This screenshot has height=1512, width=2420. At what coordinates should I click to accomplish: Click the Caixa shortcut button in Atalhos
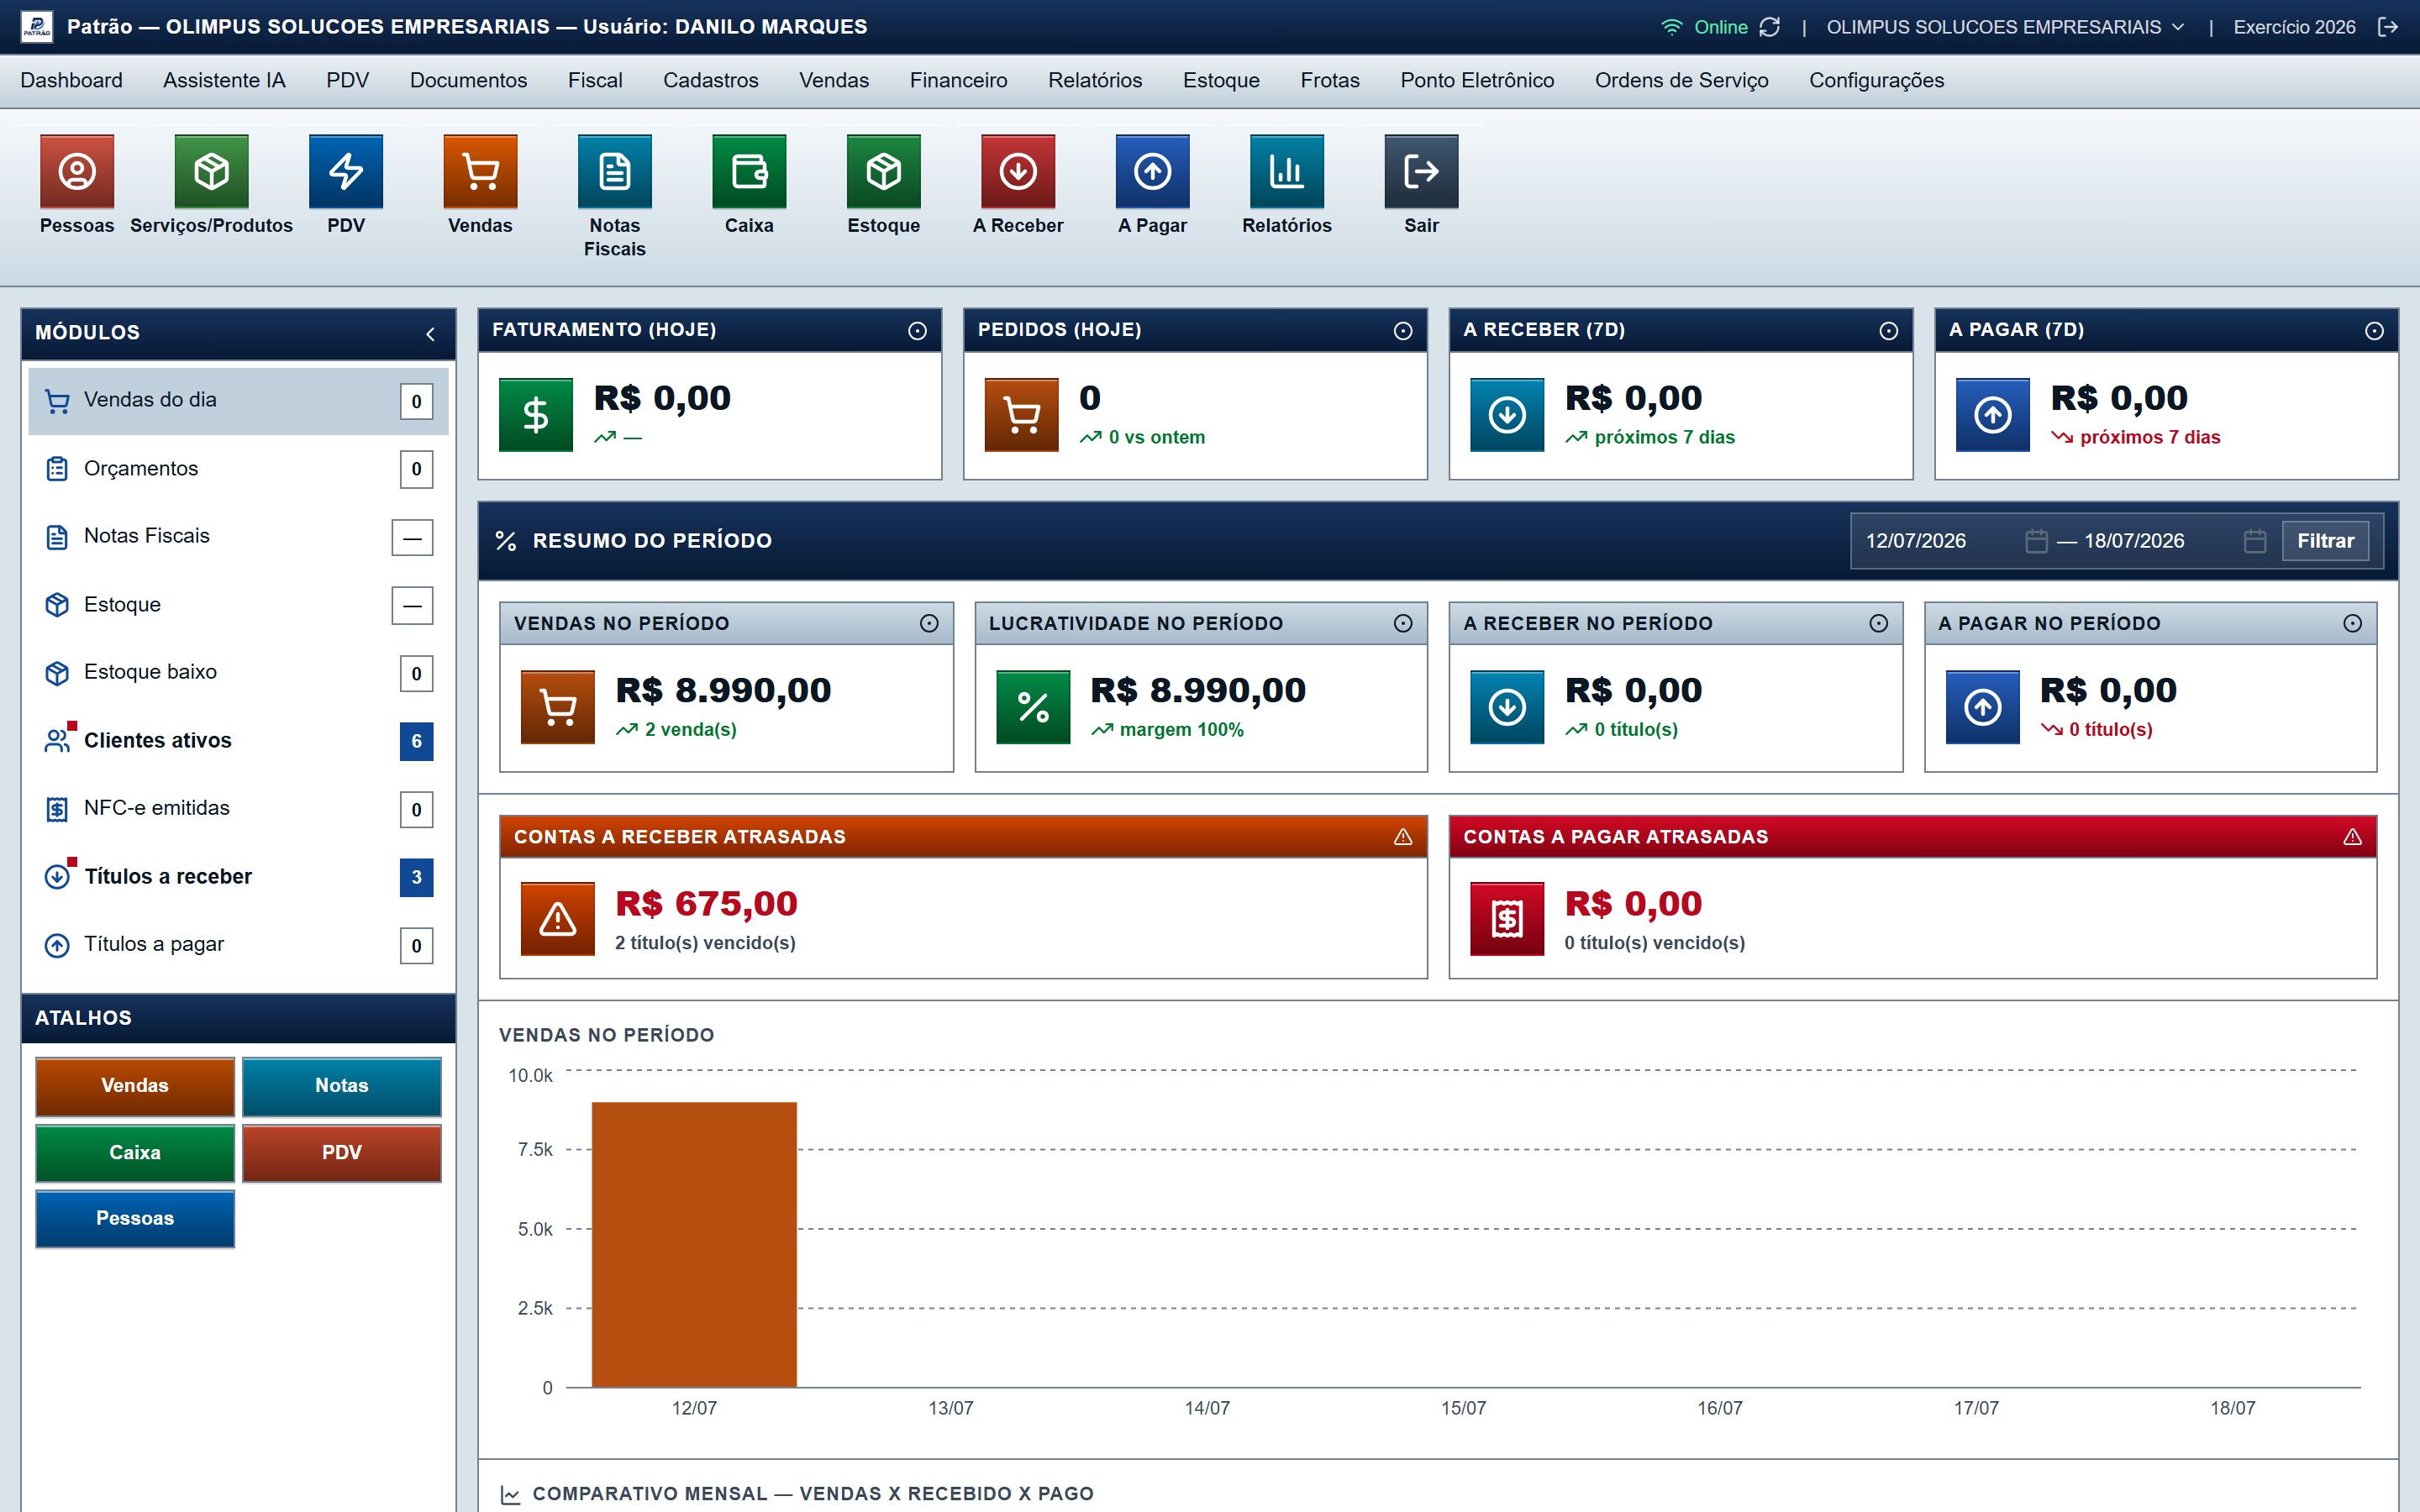pos(135,1153)
